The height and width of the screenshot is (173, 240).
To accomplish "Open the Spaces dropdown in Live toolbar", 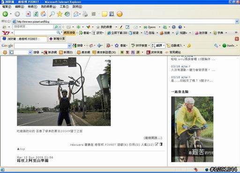I will [159, 27].
